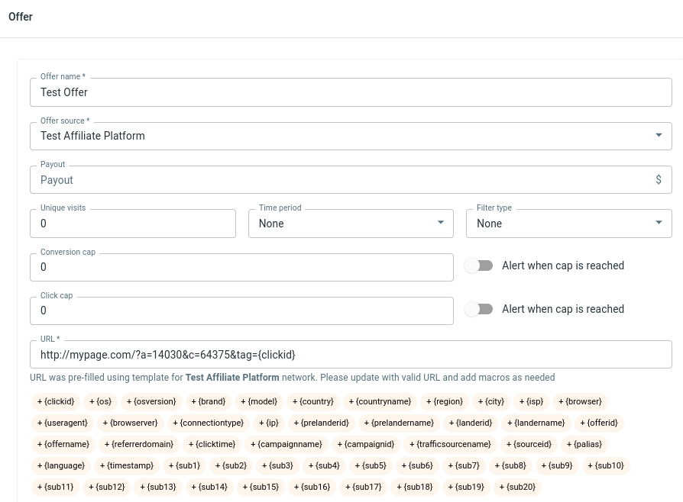683x502 pixels.
Task: Insert the {country} macro
Action: coord(312,401)
